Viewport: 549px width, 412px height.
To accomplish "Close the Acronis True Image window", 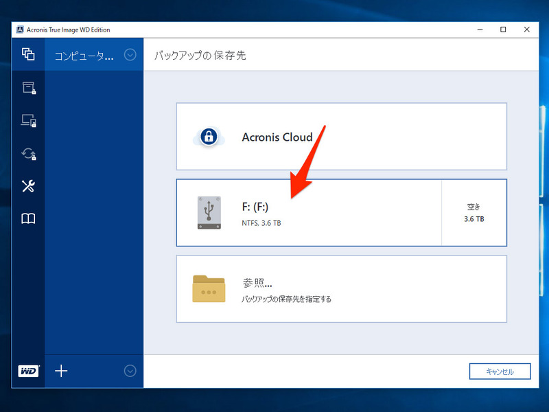I will click(x=526, y=30).
